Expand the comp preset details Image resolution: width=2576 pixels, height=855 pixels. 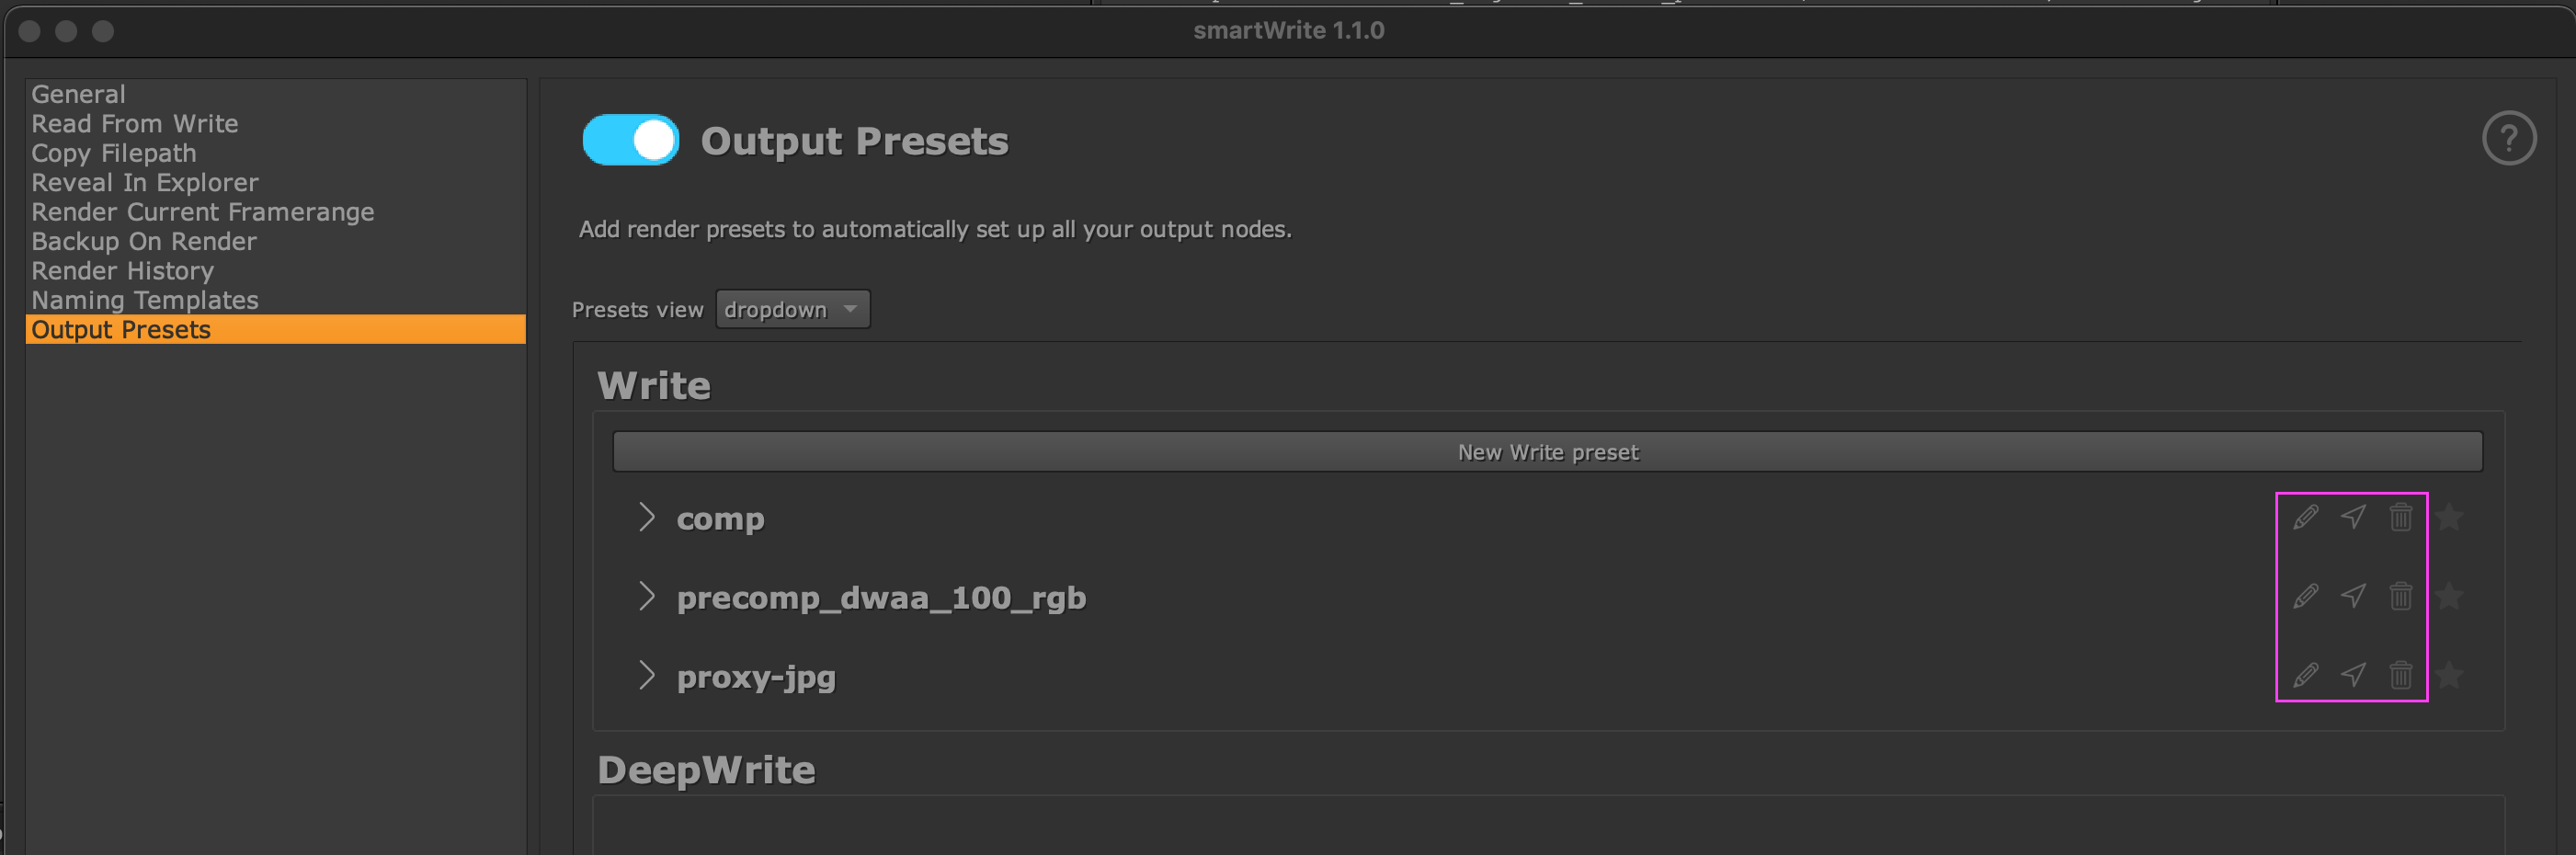(645, 518)
